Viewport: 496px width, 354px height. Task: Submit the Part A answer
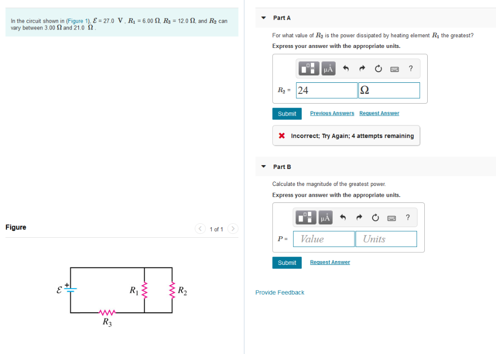[287, 113]
